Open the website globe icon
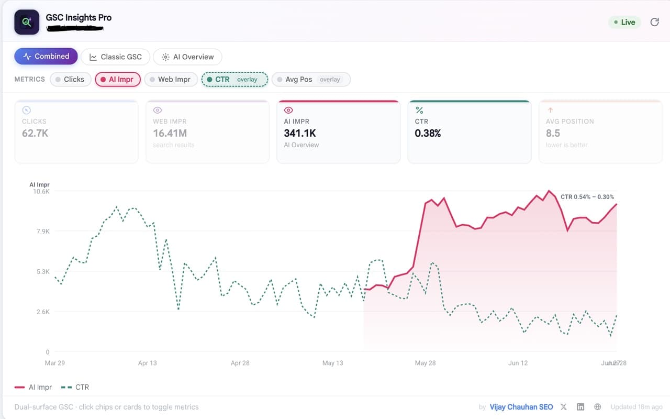The height and width of the screenshot is (419, 670). 598,407
